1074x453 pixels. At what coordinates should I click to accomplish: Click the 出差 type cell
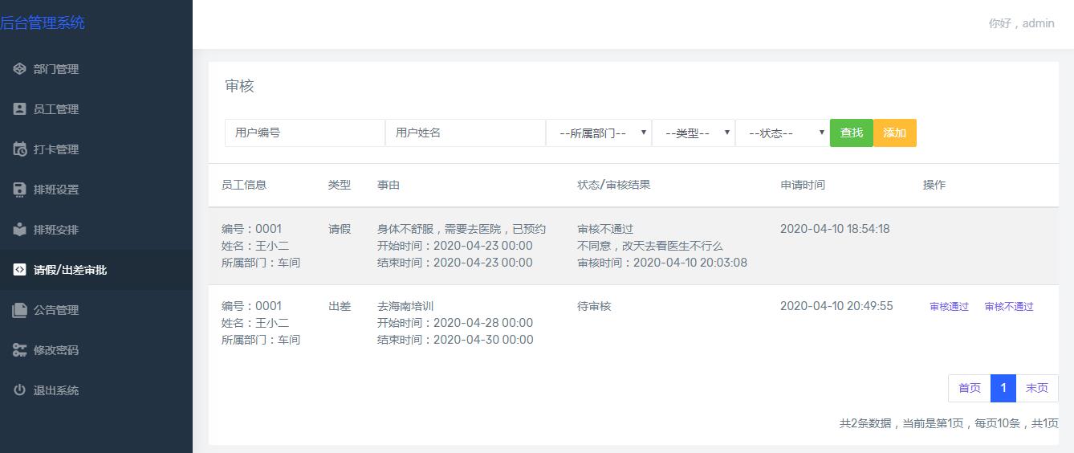340,306
